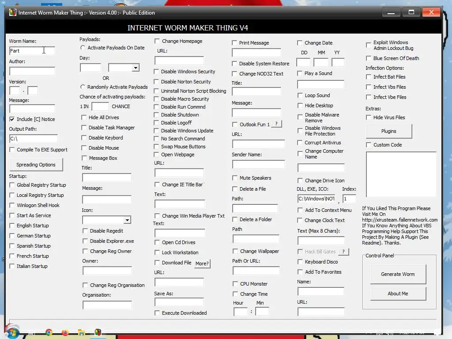The image size is (452, 339).
Task: Toggle the Change Wallpaper checkbox
Action: tap(235, 251)
